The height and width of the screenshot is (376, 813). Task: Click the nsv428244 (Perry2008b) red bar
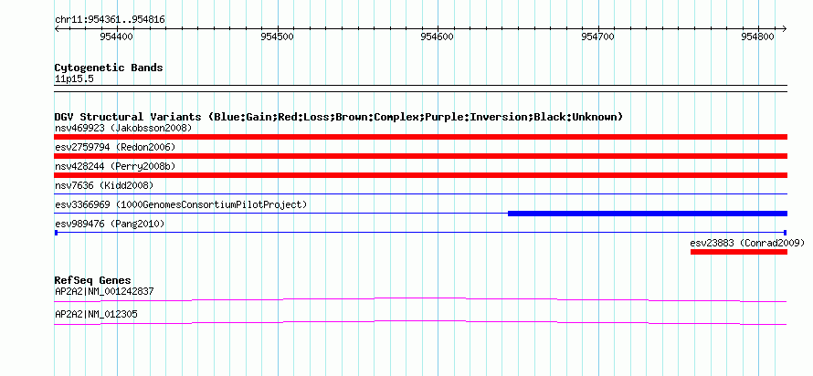(x=420, y=175)
